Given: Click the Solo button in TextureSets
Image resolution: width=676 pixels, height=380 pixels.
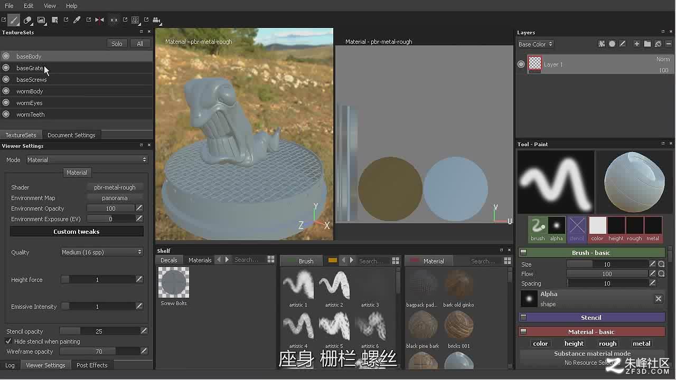Looking at the screenshot, I should coord(117,44).
